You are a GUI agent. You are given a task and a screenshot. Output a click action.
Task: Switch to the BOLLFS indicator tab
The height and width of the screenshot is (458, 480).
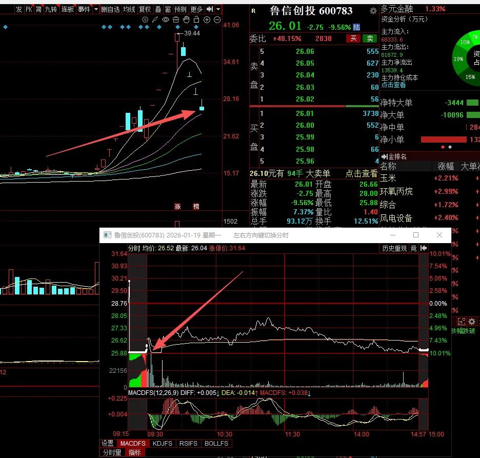point(216,443)
